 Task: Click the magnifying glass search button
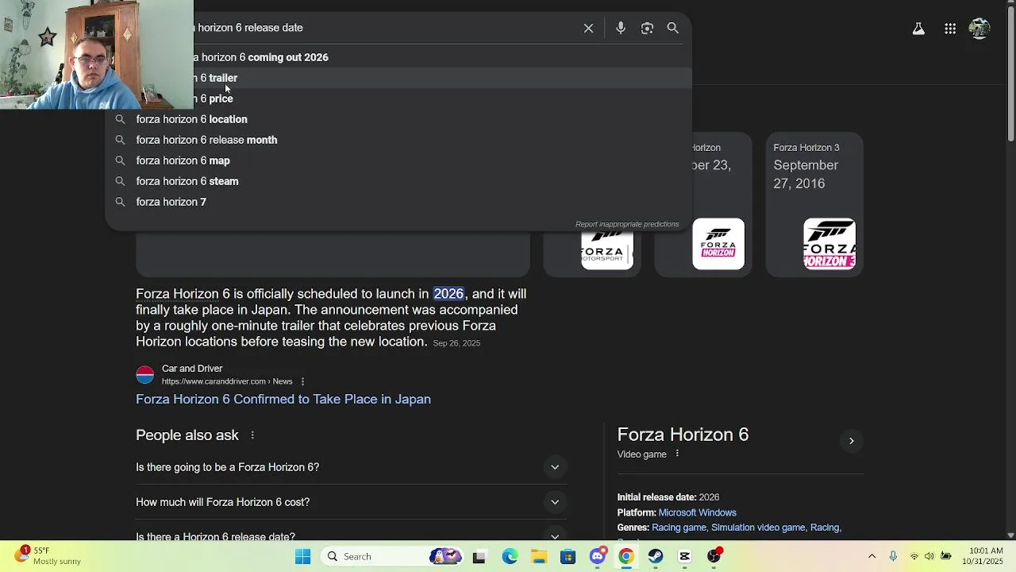coord(672,28)
